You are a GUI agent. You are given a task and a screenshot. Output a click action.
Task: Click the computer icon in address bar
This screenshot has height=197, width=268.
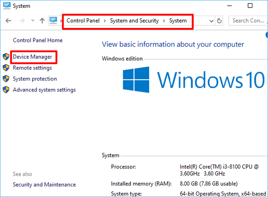point(53,21)
